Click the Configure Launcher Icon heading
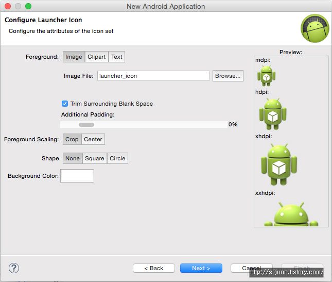The height and width of the screenshot is (282, 332). (43, 20)
